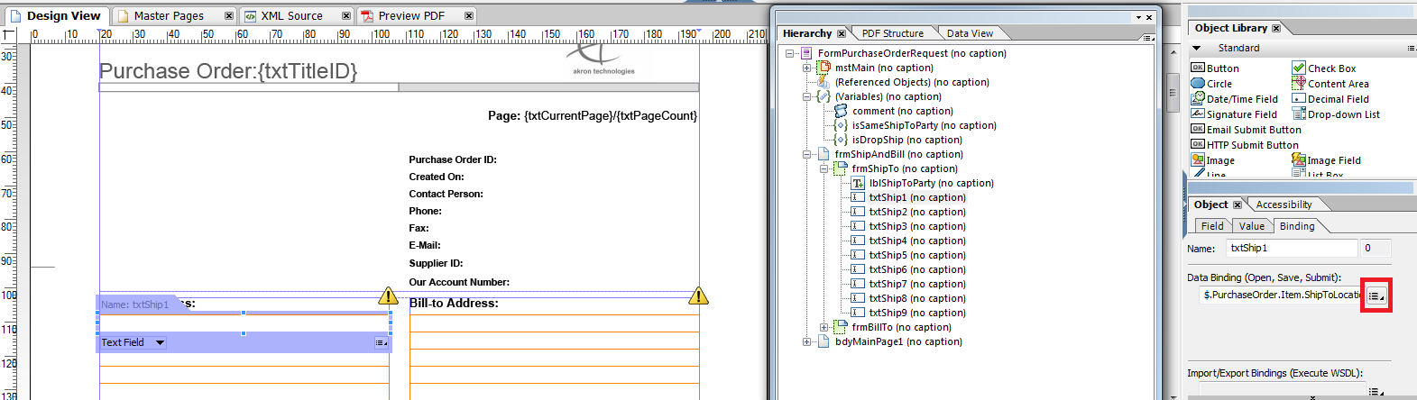The width and height of the screenshot is (1417, 400).
Task: Pick the Image object from library
Action: [x=1213, y=160]
